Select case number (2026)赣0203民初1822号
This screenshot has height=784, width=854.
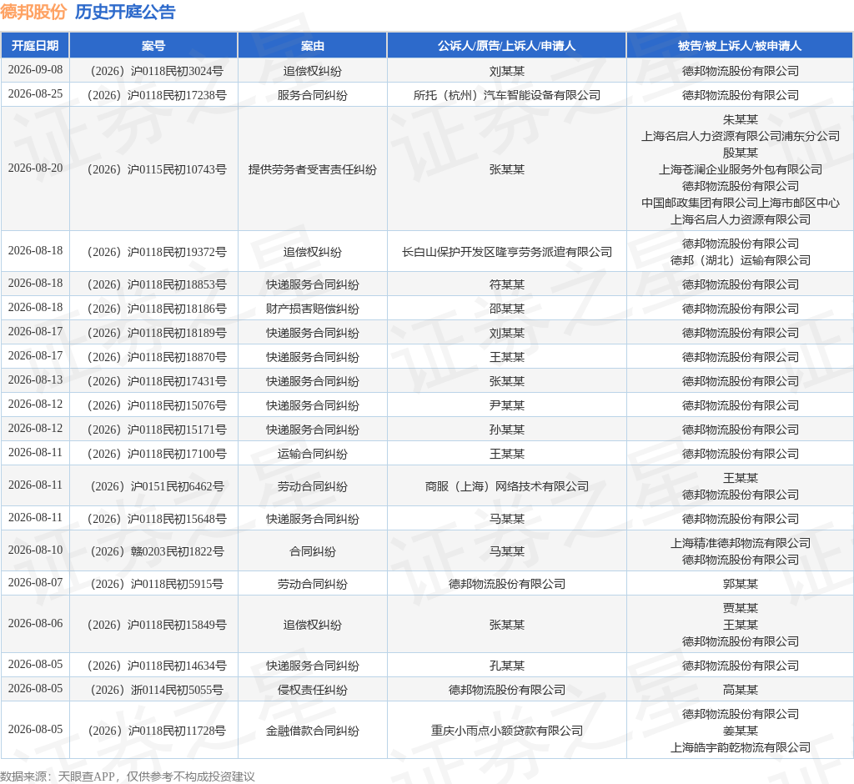click(157, 551)
